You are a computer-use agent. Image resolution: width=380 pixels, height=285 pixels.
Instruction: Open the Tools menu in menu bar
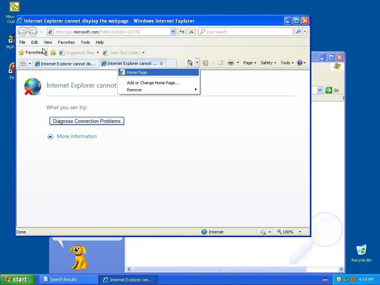pyautogui.click(x=85, y=42)
